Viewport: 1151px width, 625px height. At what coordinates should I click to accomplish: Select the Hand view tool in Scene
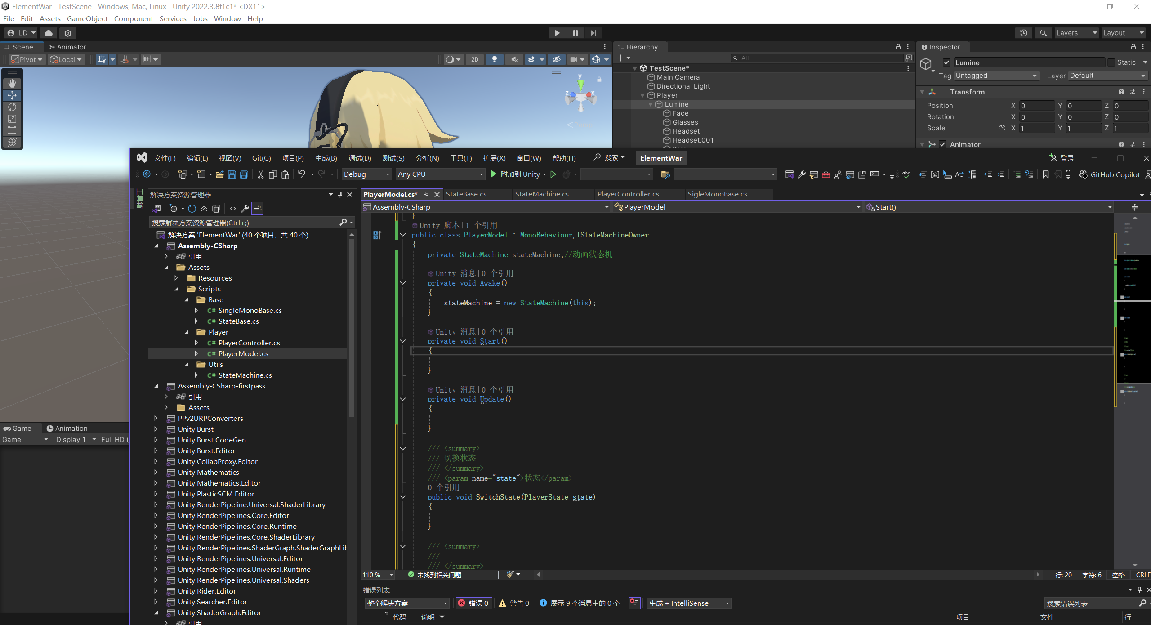(12, 84)
